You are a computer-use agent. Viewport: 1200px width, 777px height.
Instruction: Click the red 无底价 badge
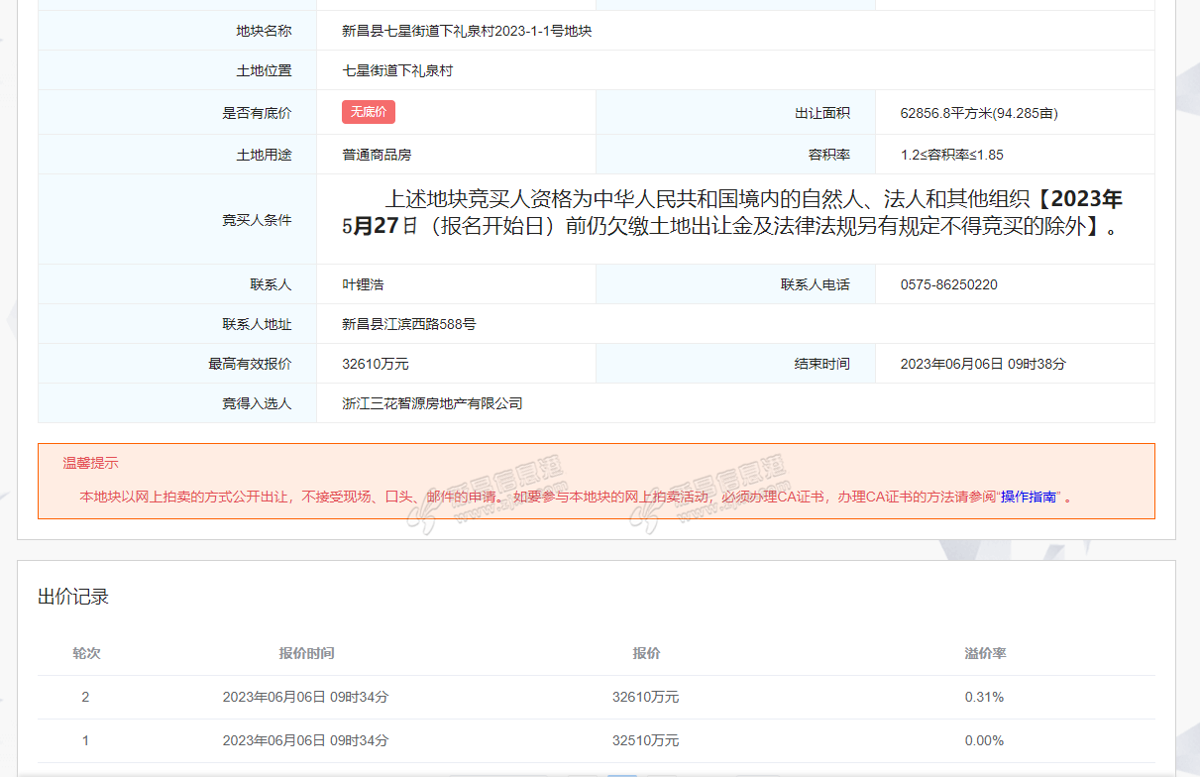coord(369,112)
